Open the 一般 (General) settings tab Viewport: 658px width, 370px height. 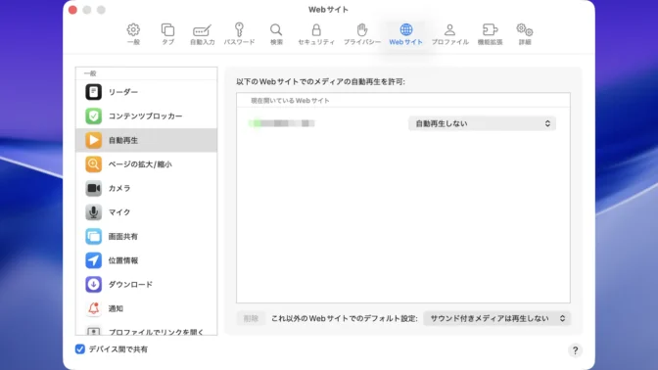[133, 34]
